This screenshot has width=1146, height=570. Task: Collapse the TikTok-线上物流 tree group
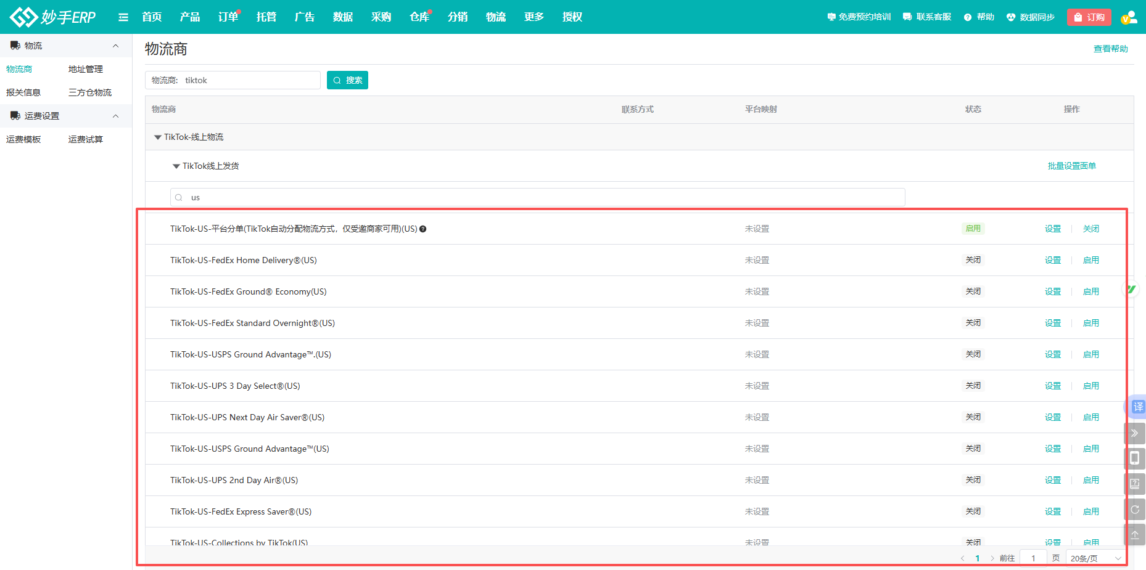click(158, 137)
